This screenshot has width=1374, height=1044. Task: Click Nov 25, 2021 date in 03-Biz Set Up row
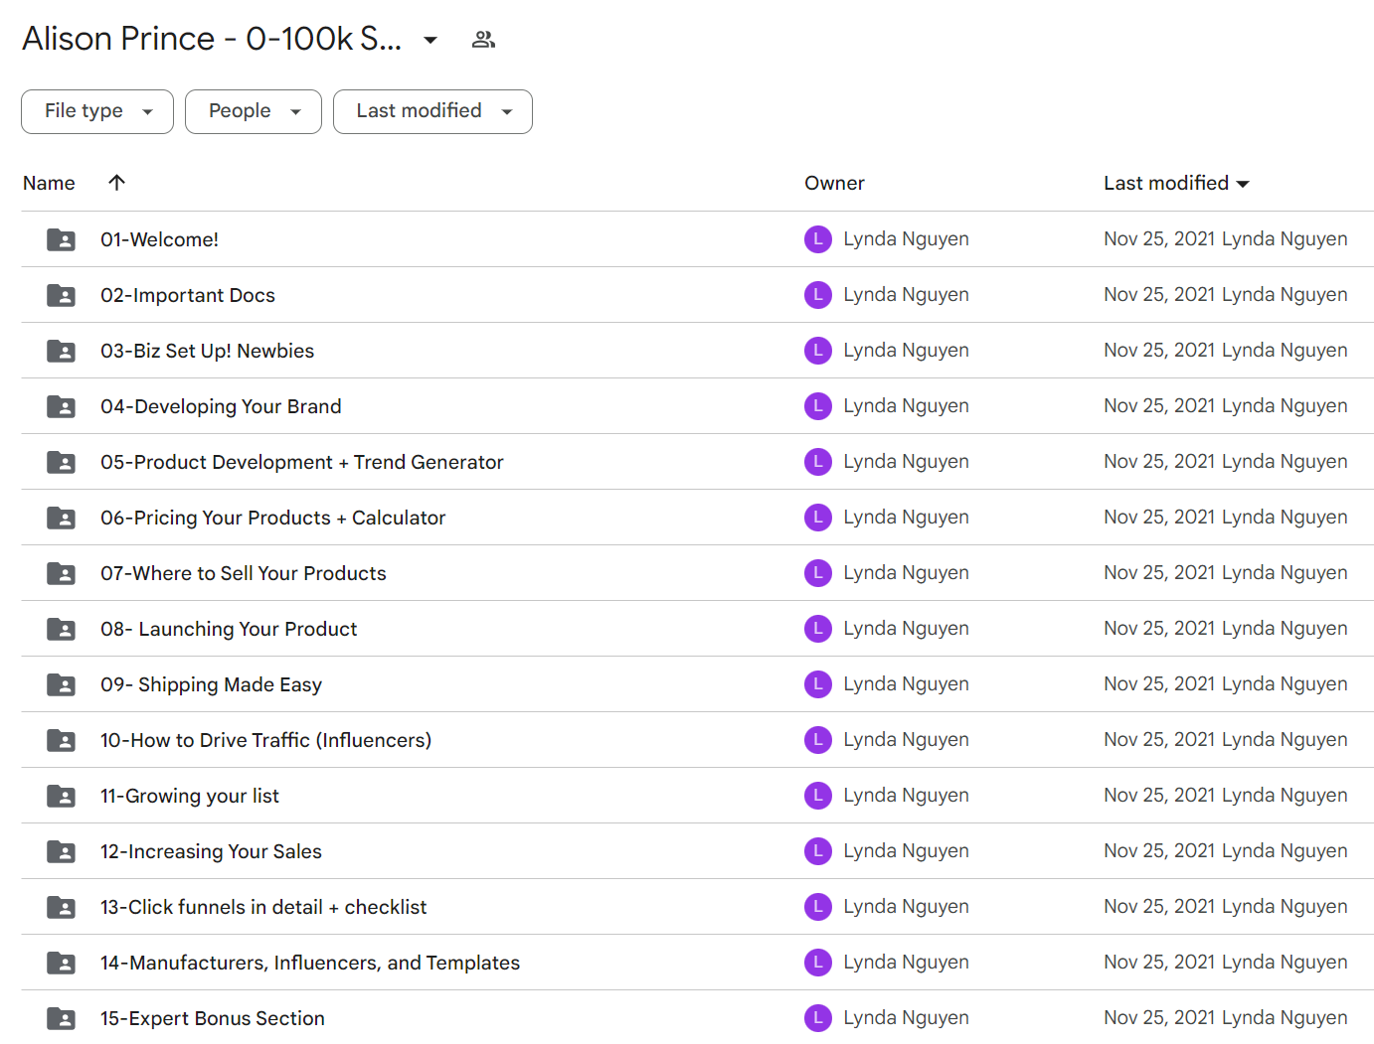(1159, 351)
